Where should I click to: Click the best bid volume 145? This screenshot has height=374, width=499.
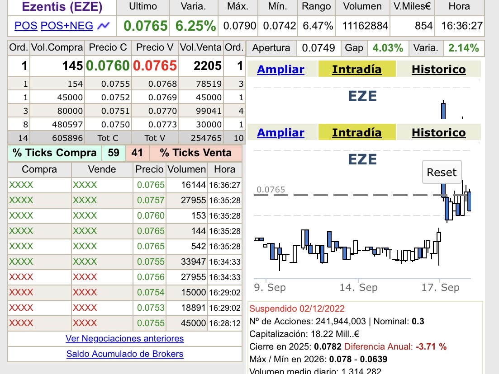tap(72, 66)
